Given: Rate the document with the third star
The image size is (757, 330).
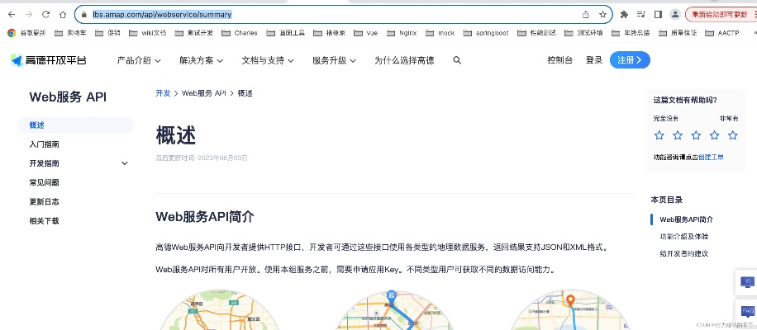Looking at the screenshot, I should (696, 134).
